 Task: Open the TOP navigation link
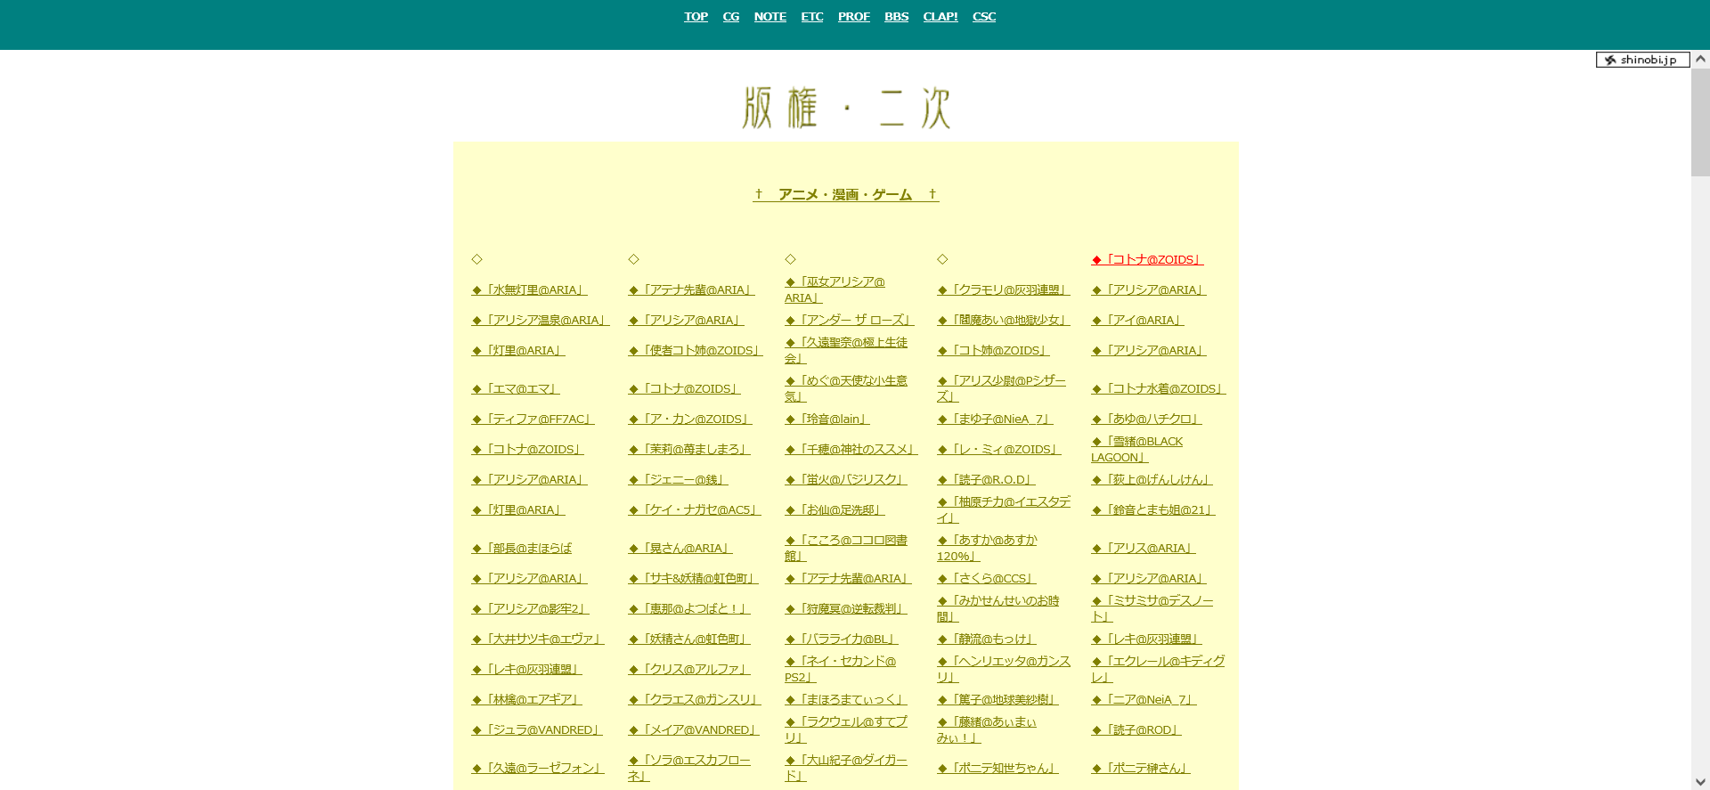click(696, 17)
